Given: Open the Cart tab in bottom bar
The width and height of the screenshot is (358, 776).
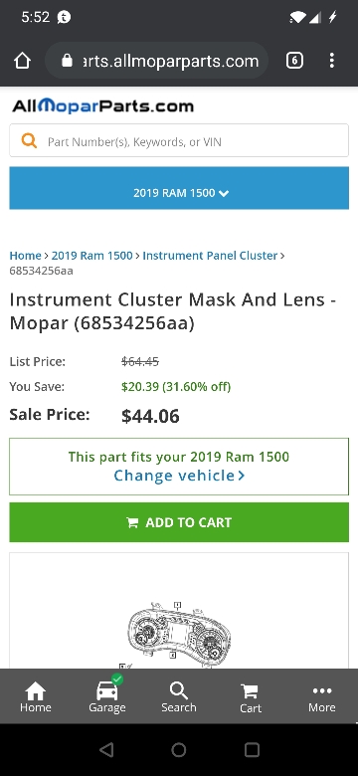Looking at the screenshot, I should pyautogui.click(x=251, y=697).
